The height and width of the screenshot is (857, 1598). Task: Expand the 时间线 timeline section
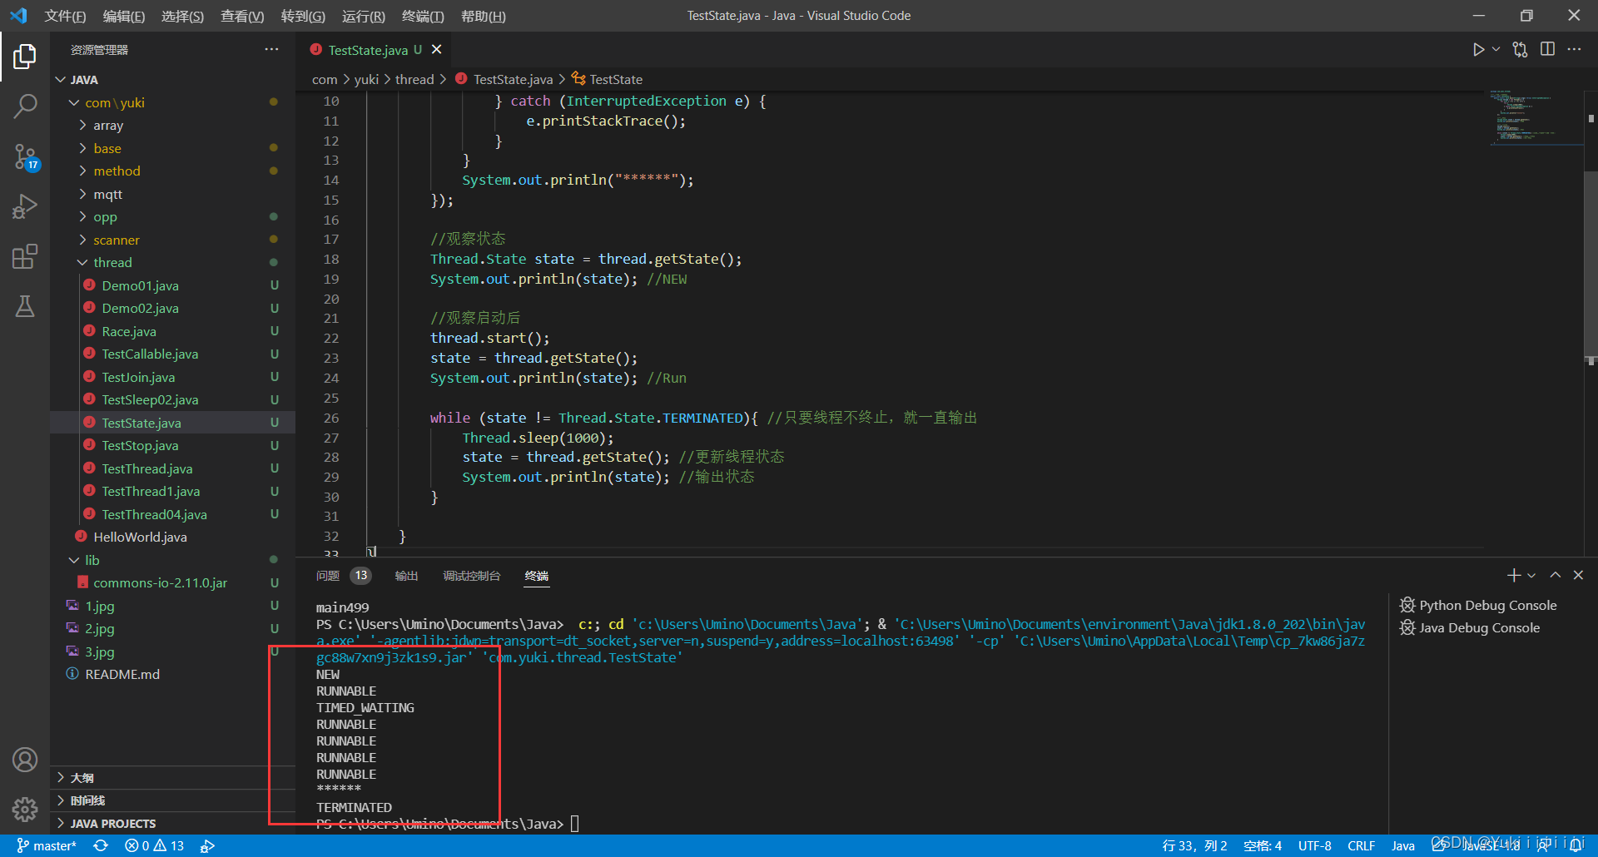pyautogui.click(x=172, y=800)
